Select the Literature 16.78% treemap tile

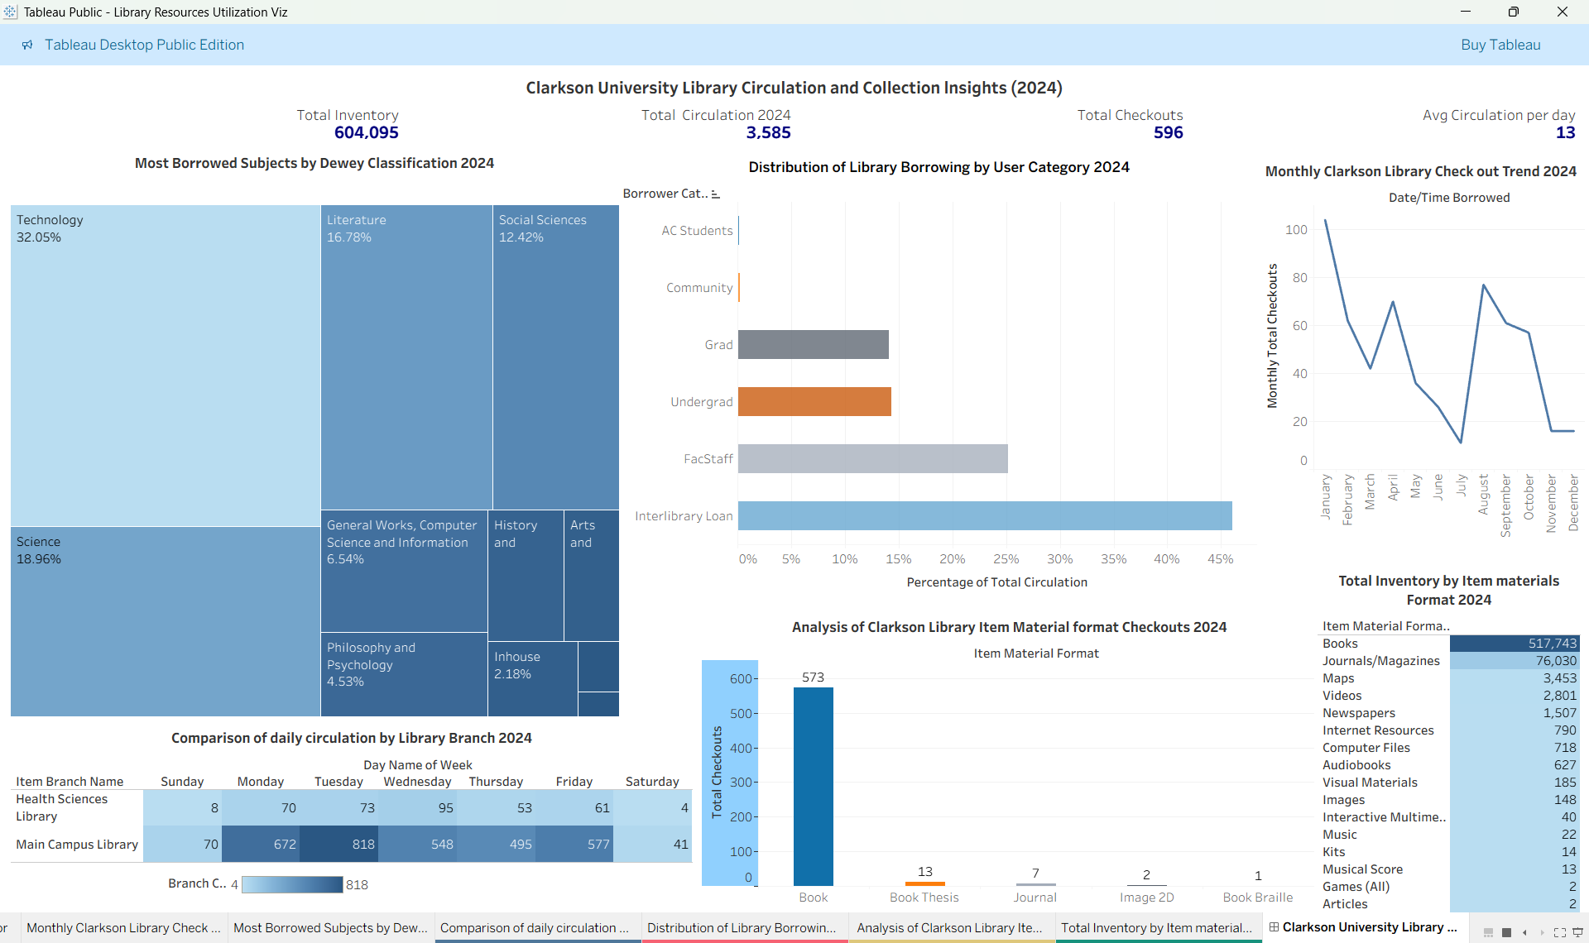[406, 357]
